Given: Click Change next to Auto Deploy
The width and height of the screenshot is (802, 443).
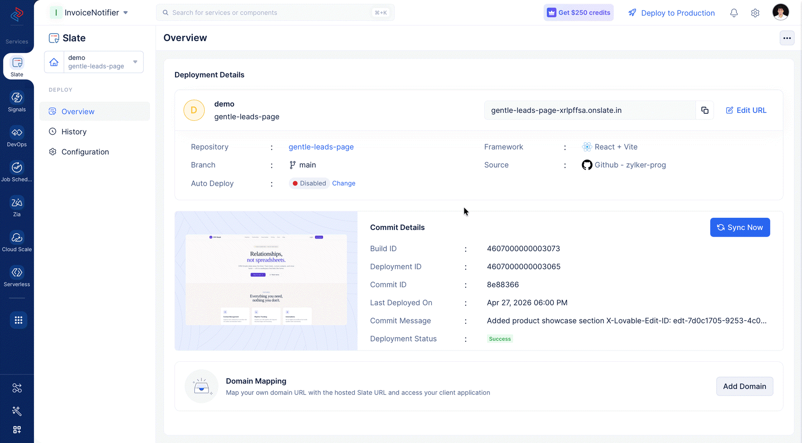Looking at the screenshot, I should coord(344,183).
